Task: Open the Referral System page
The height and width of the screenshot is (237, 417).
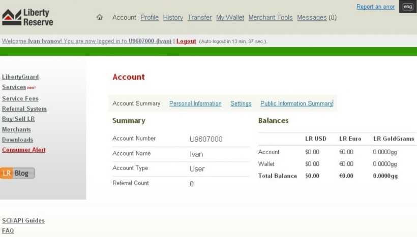Action: coord(24,109)
